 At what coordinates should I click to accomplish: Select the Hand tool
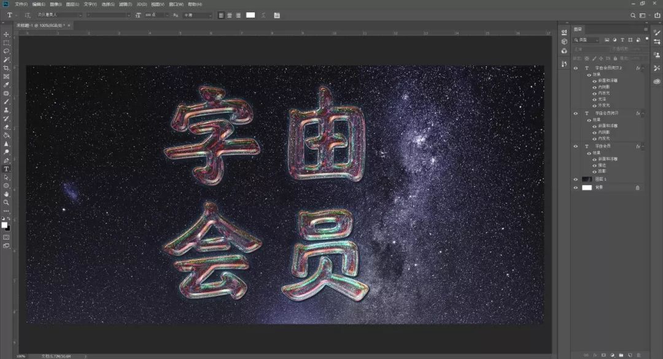pyautogui.click(x=6, y=194)
